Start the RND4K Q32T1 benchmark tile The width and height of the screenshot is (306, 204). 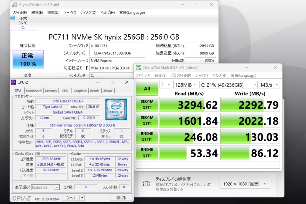[147, 136]
